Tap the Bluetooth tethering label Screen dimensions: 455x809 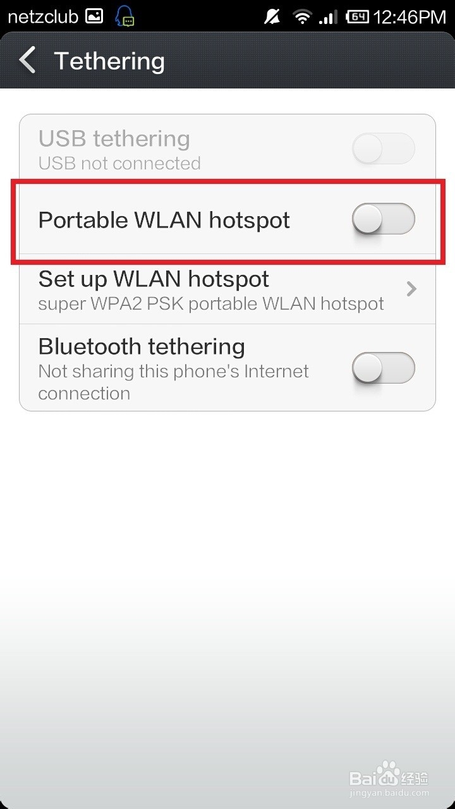142,346
